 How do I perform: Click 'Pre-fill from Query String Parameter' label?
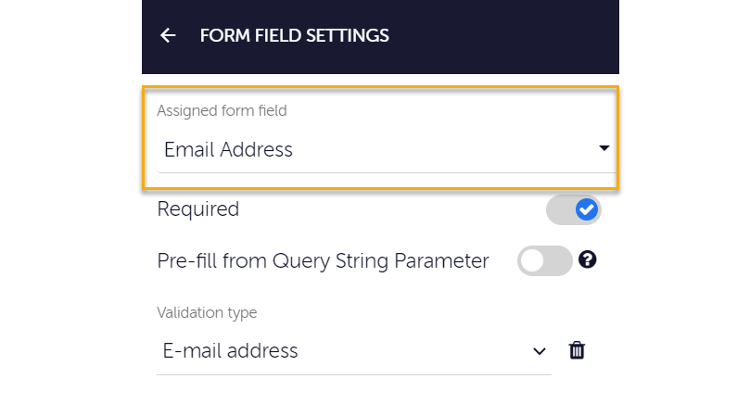(x=323, y=261)
